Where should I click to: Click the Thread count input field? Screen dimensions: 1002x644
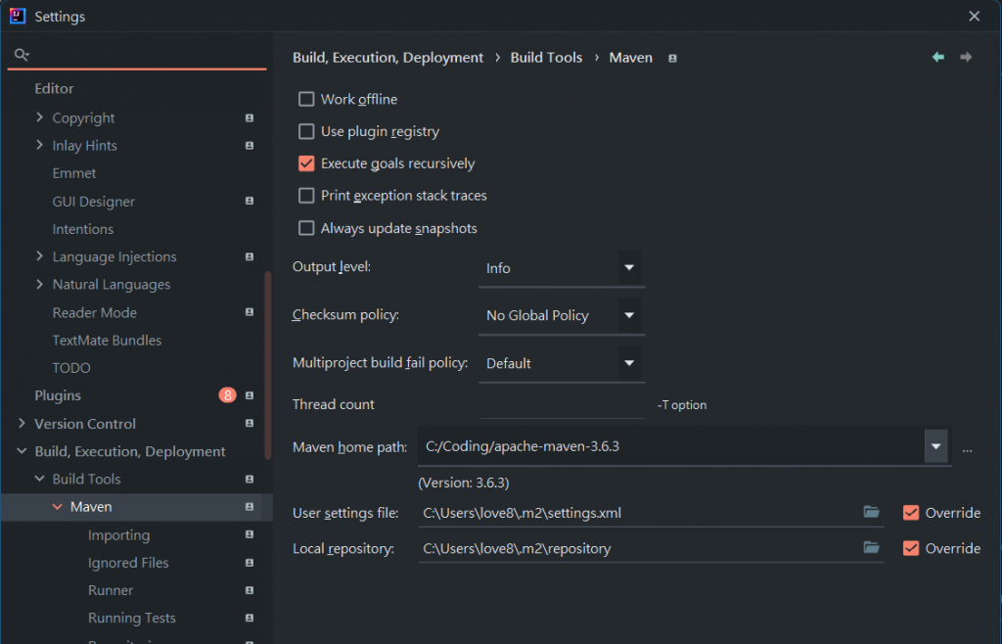562,404
